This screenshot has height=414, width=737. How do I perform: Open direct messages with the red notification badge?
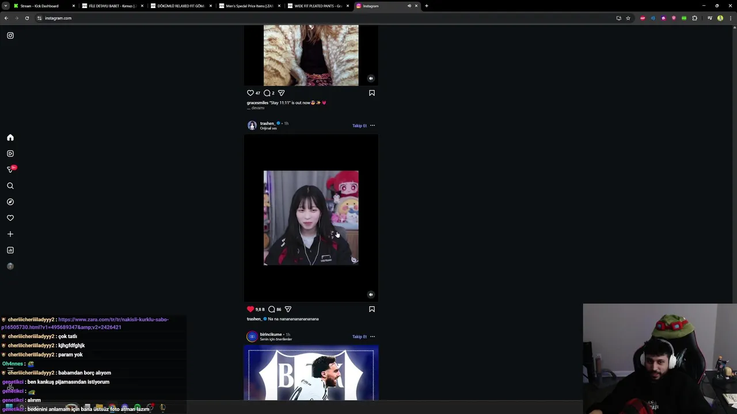coord(10,170)
